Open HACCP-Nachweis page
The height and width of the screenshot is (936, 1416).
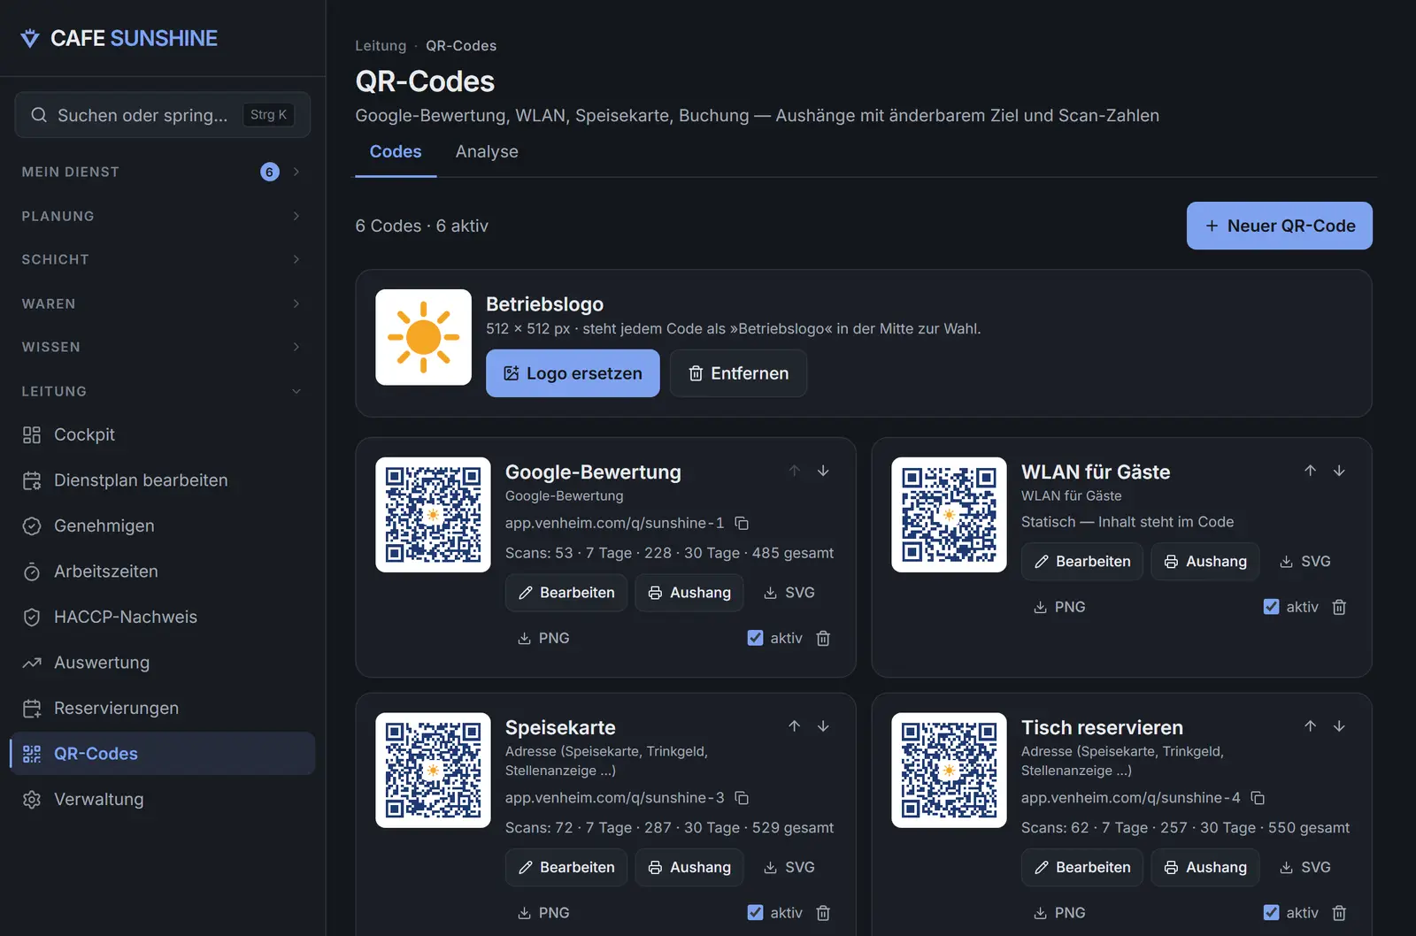[162, 617]
